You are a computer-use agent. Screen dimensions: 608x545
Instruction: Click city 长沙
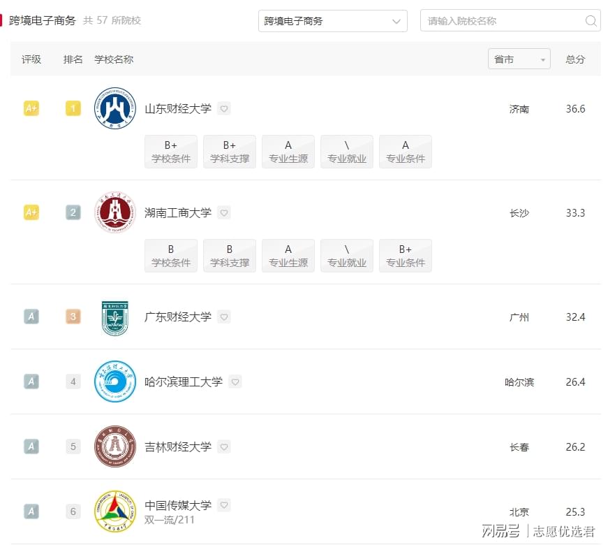pyautogui.click(x=519, y=213)
